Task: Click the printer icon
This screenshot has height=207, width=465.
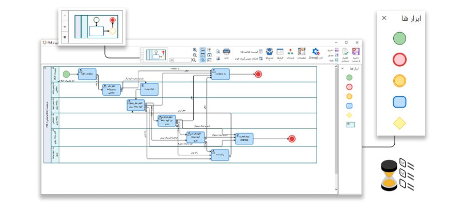Action: click(227, 51)
